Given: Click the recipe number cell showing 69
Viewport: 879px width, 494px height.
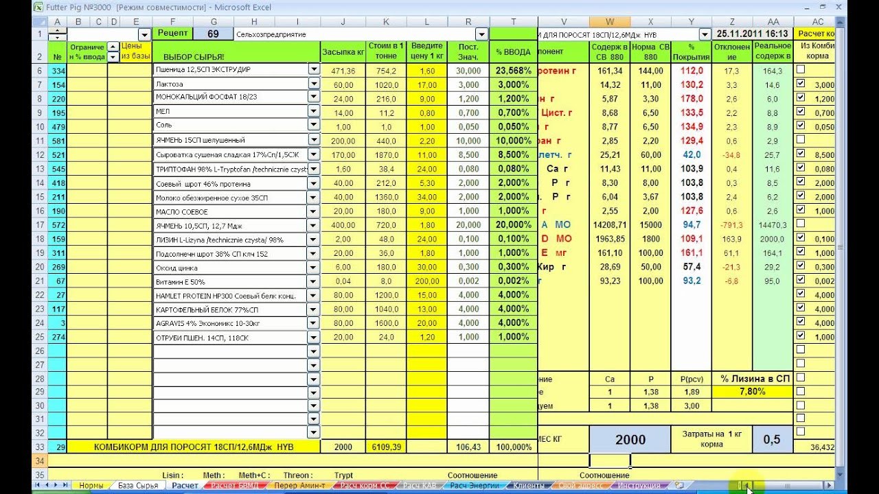Looking at the screenshot, I should (213, 34).
